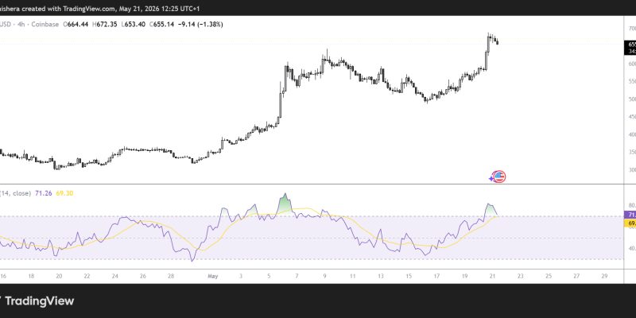Click the 9 date on time axis

coord(325,276)
